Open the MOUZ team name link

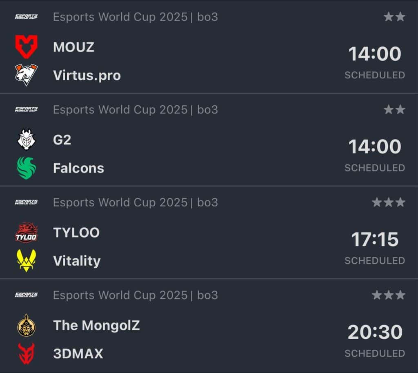point(73,47)
